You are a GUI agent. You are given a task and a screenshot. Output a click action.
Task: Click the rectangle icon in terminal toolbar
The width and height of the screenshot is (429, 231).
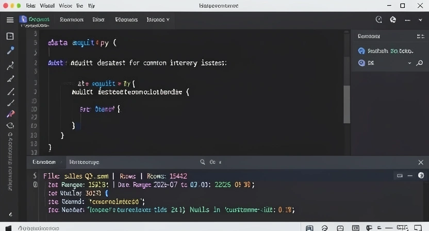coord(400,175)
